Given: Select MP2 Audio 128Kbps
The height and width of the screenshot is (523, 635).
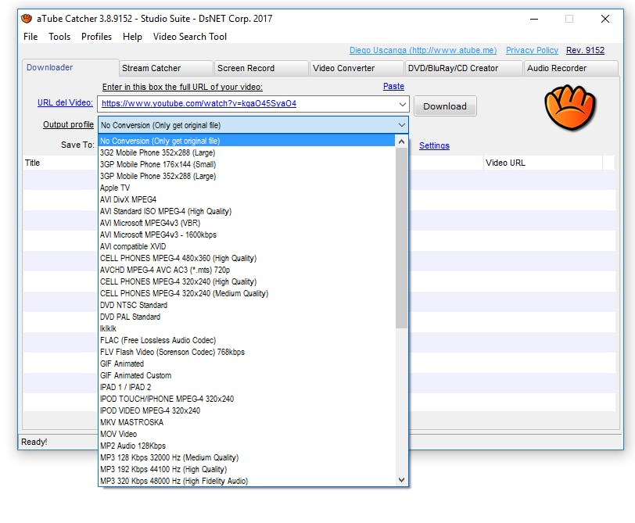Looking at the screenshot, I should (x=246, y=446).
